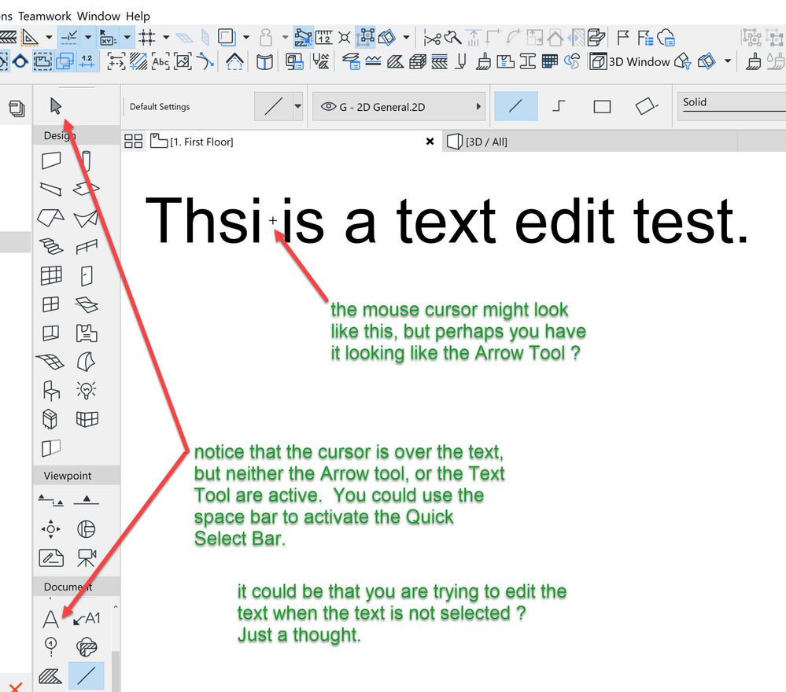The width and height of the screenshot is (786, 692).
Task: Select the Roof tool
Action: click(x=50, y=218)
